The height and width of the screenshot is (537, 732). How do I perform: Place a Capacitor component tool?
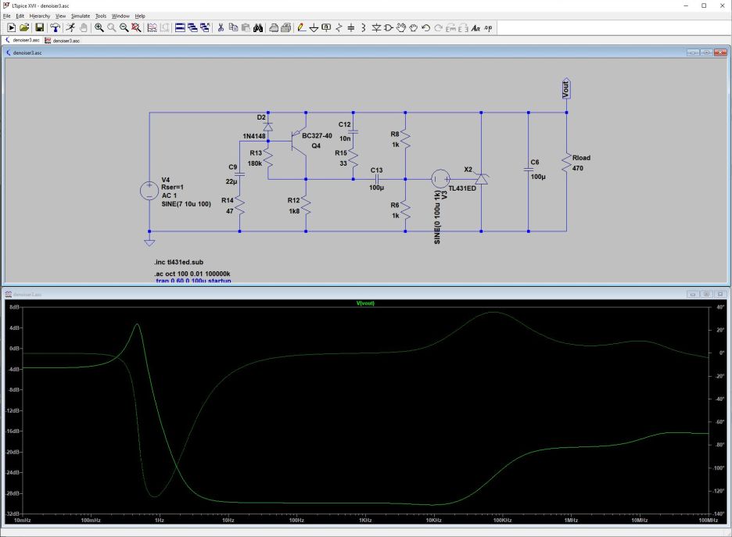click(x=351, y=28)
